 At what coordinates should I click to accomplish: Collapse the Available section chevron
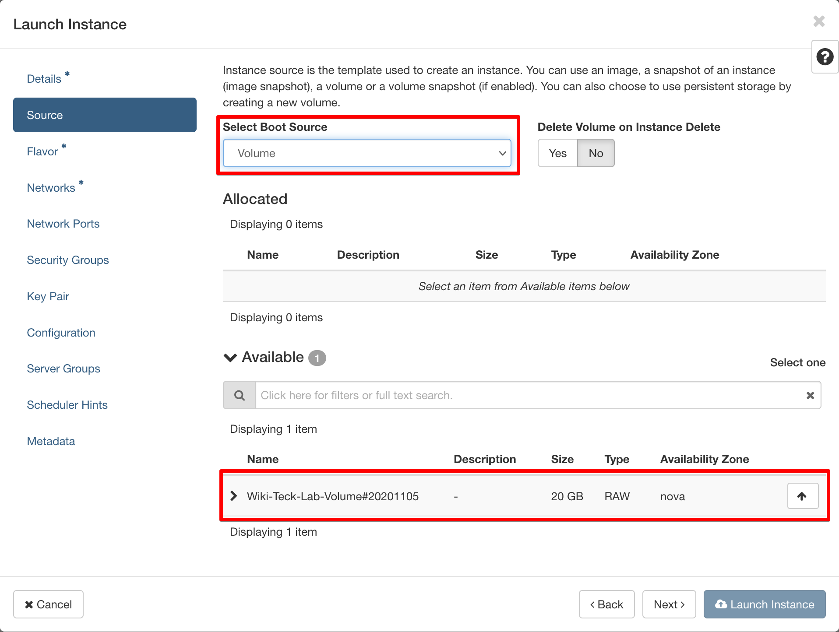tap(230, 358)
